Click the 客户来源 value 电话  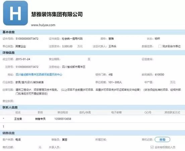(x=18, y=140)
